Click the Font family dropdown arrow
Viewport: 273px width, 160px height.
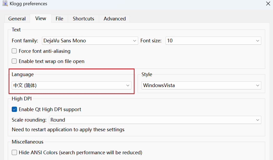click(x=135, y=41)
